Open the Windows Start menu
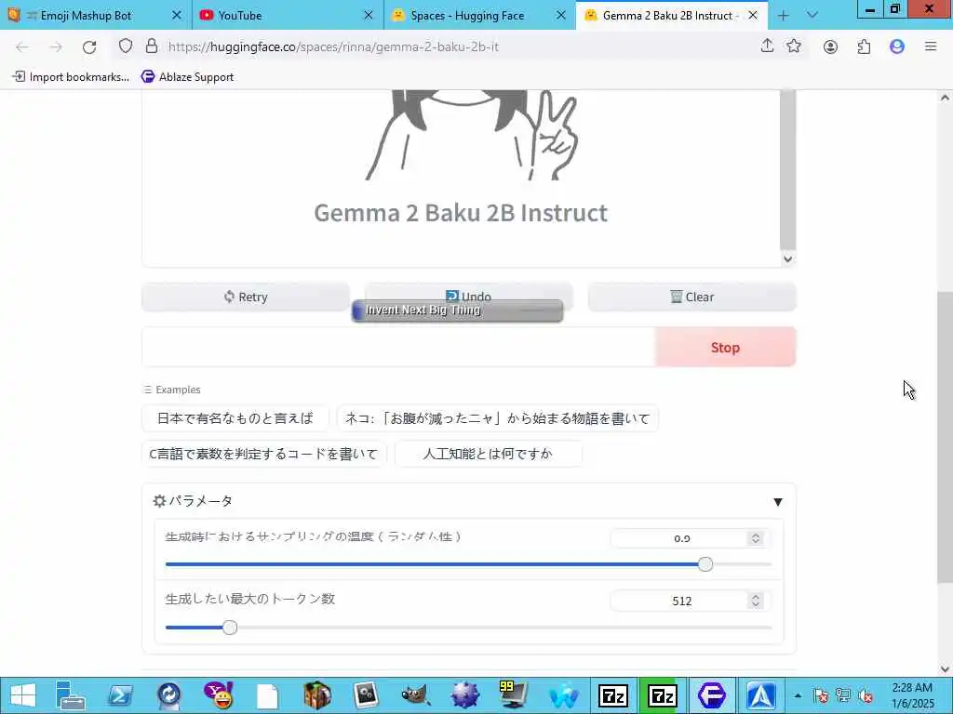Viewport: 953px width, 714px height. [22, 695]
